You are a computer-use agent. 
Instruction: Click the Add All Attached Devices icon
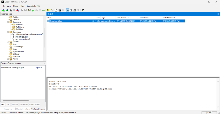(7, 10)
